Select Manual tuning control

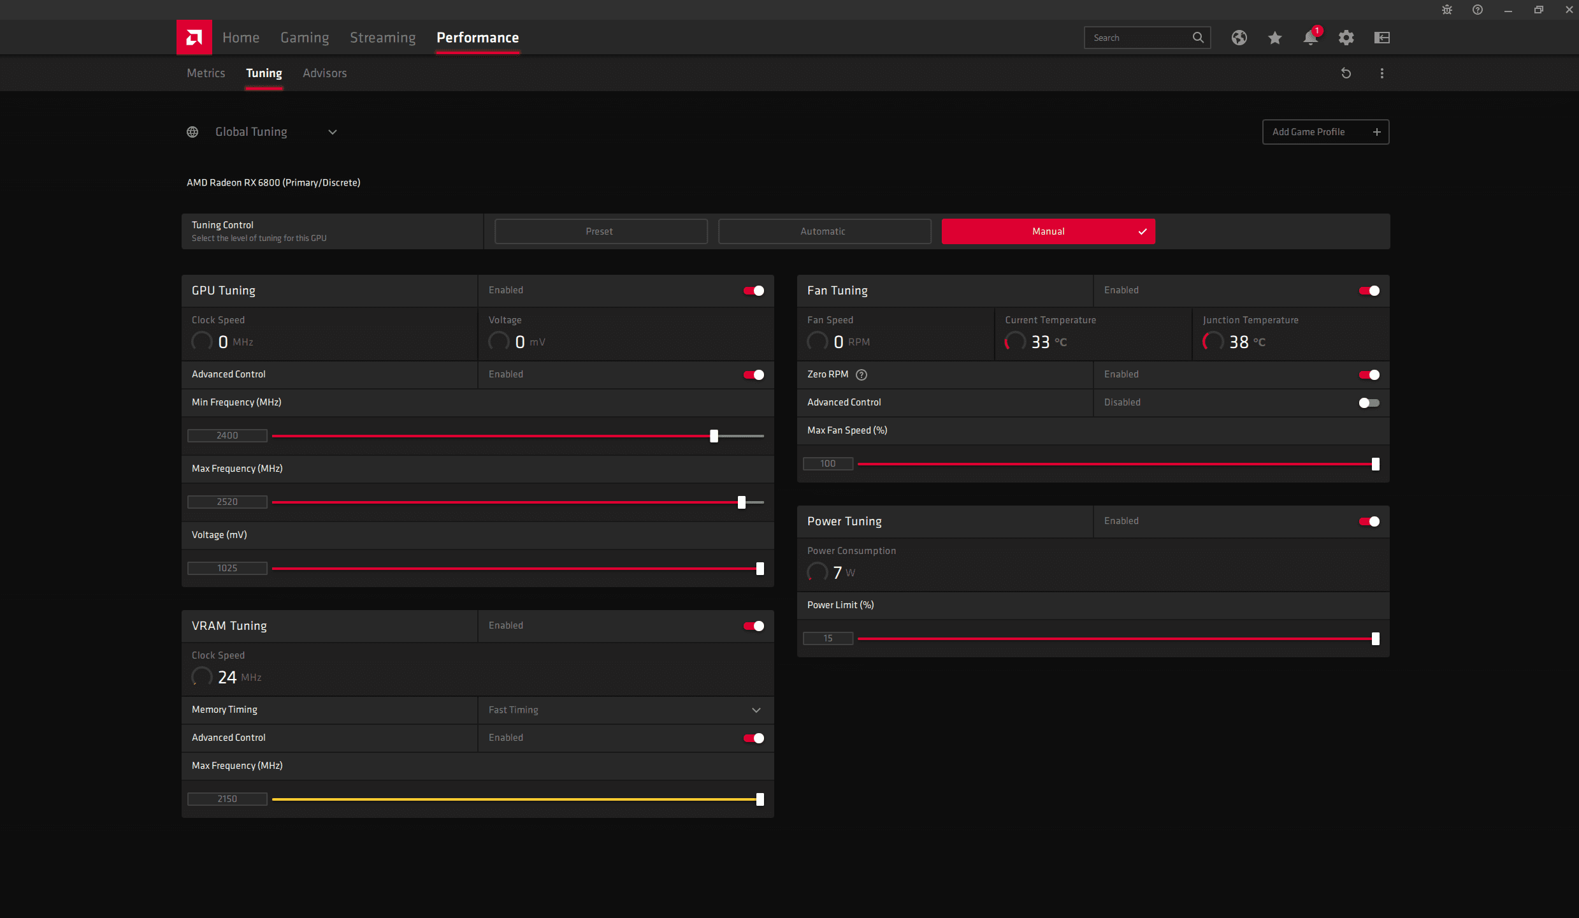1048,231
